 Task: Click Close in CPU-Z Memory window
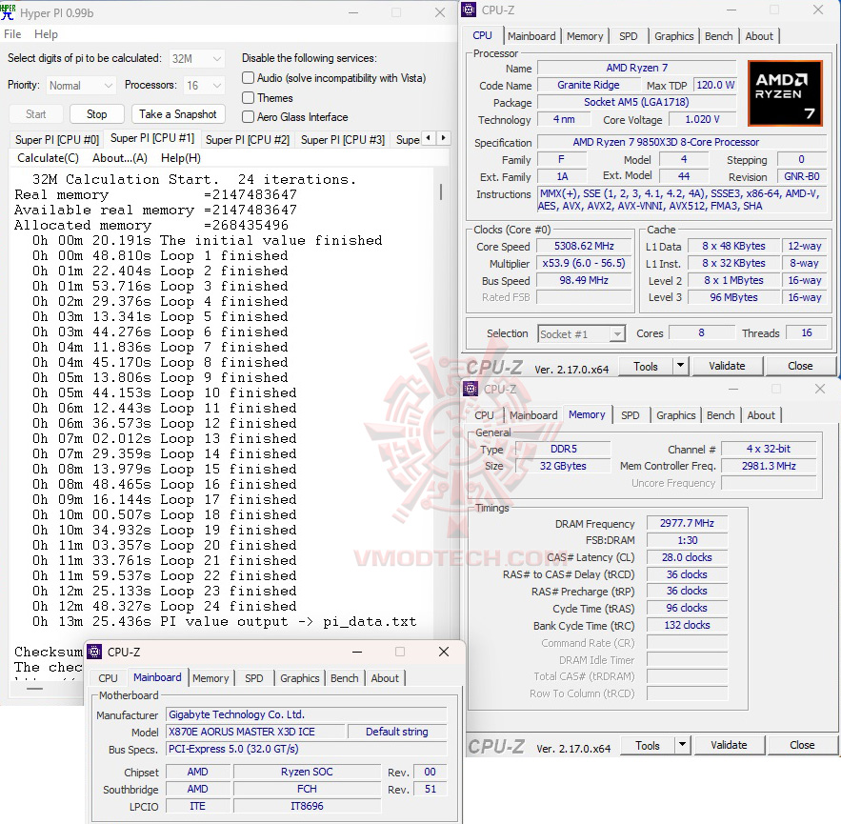click(802, 745)
